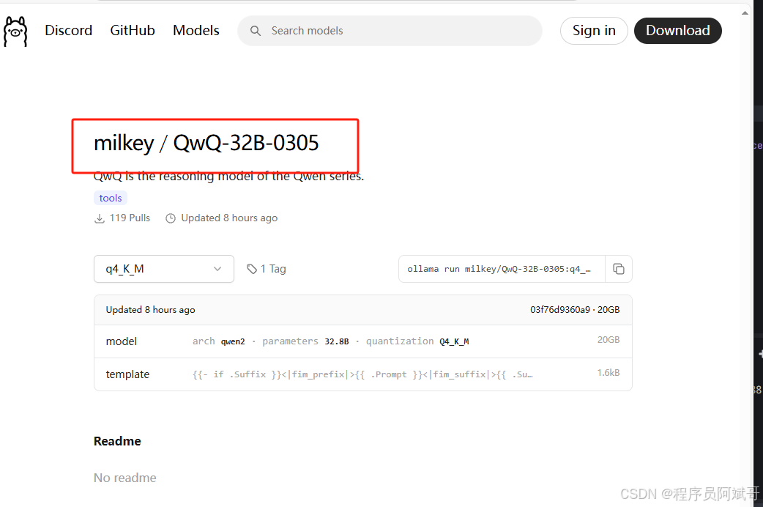Click the scrollbar up arrow at top right
The height and width of the screenshot is (507, 763).
745,13
